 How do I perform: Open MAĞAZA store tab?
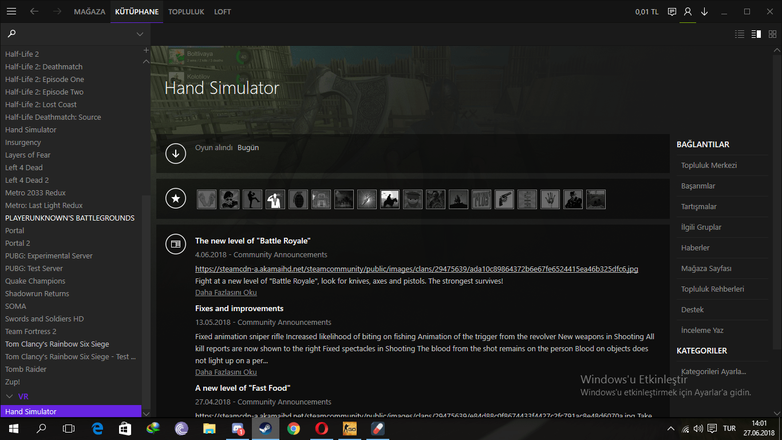[89, 11]
